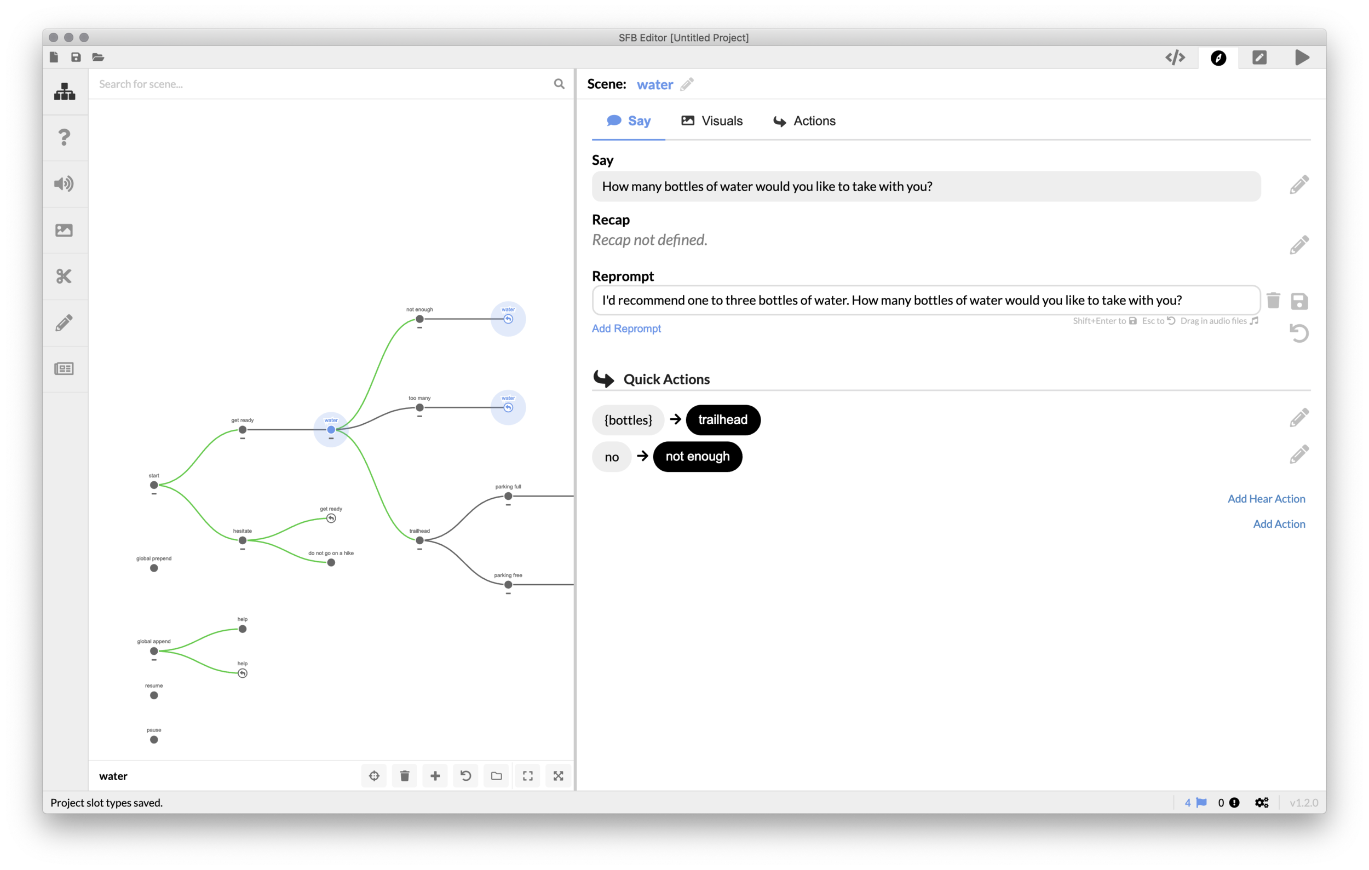The height and width of the screenshot is (870, 1369).
Task: Click the Add Reprompt link
Action: (626, 329)
